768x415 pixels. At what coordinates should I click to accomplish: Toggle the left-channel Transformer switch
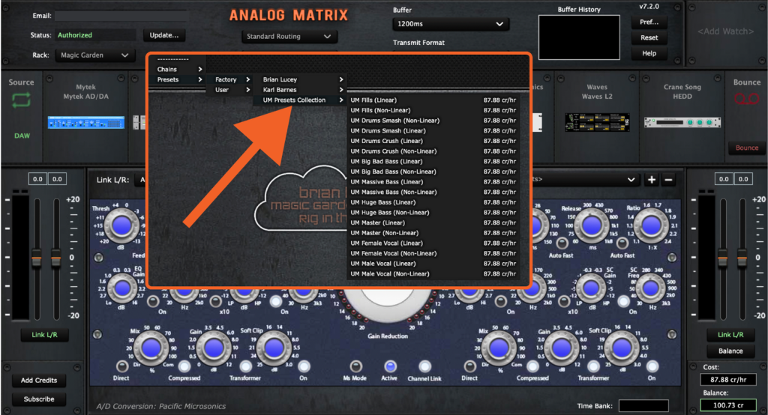245,366
